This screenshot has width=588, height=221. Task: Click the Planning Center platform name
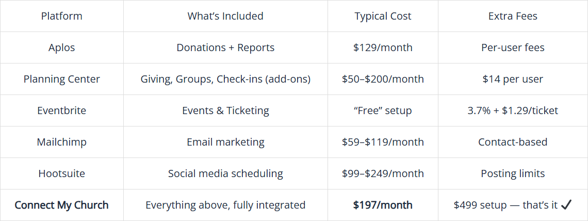(61, 79)
